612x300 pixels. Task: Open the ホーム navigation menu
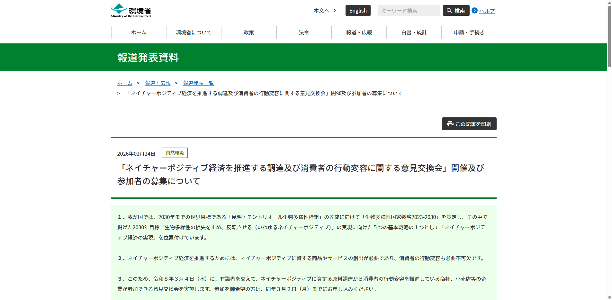coord(138,32)
